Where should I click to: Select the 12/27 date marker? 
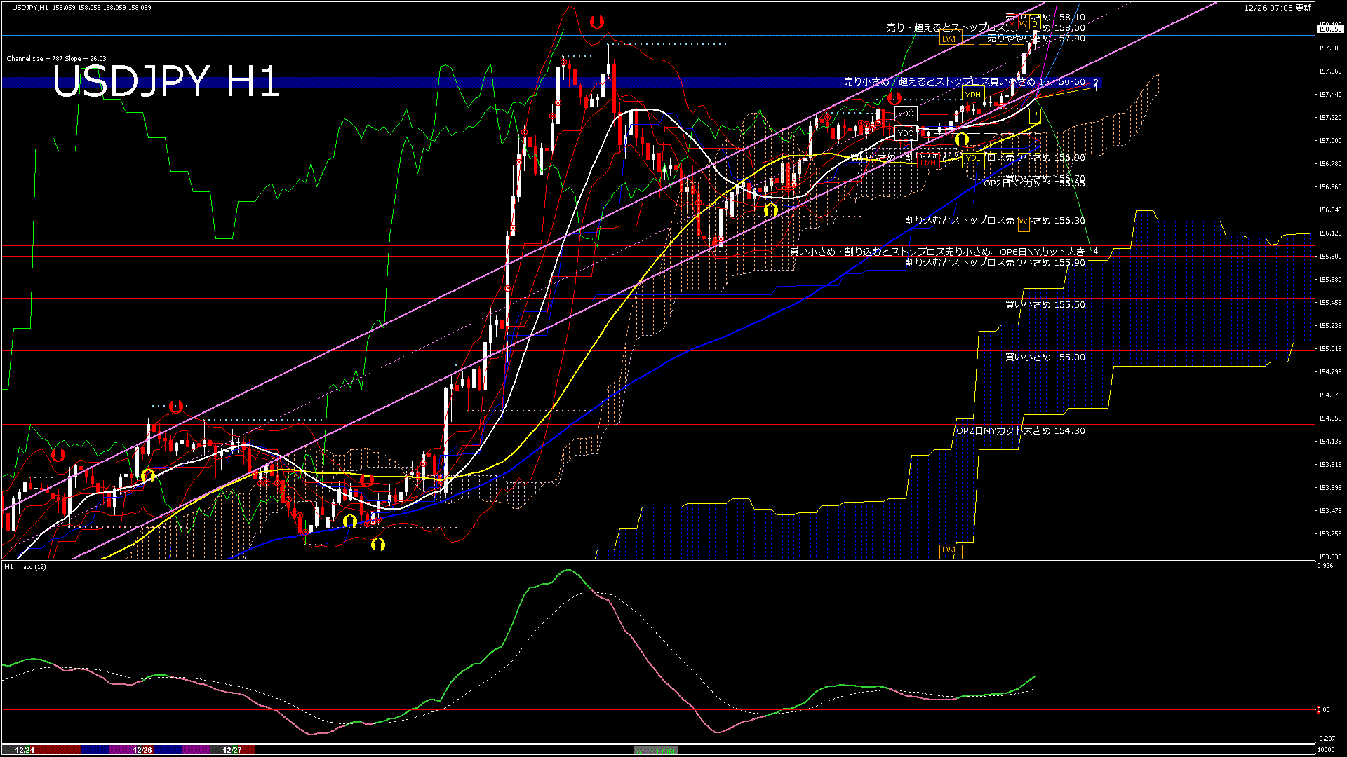tap(232, 750)
